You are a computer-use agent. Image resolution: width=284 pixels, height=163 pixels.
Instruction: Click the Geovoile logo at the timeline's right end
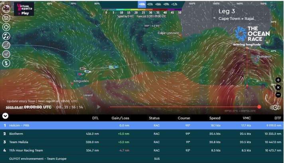tap(275, 108)
